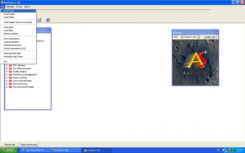Choose Save parameters menu entry
Screen dimensions: 245x153
pyautogui.click(x=18, y=39)
